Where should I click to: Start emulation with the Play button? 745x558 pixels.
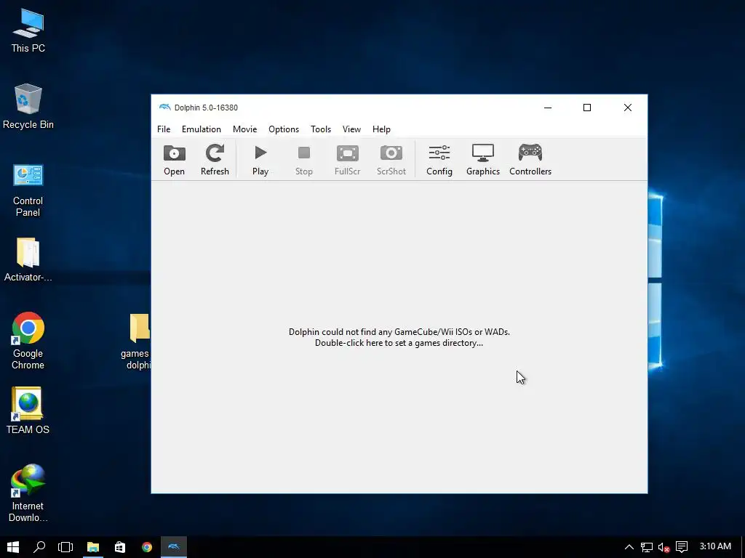pos(260,160)
